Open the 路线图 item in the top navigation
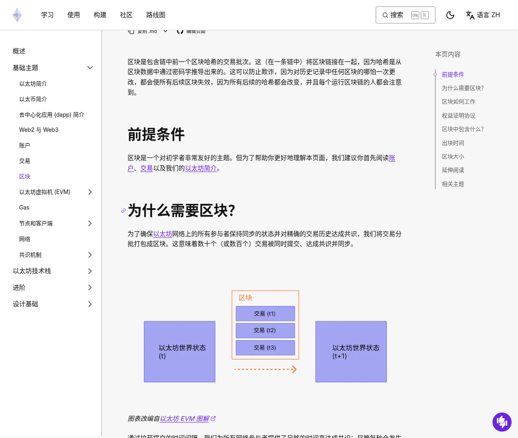Image resolution: width=518 pixels, height=438 pixels. coord(156,15)
